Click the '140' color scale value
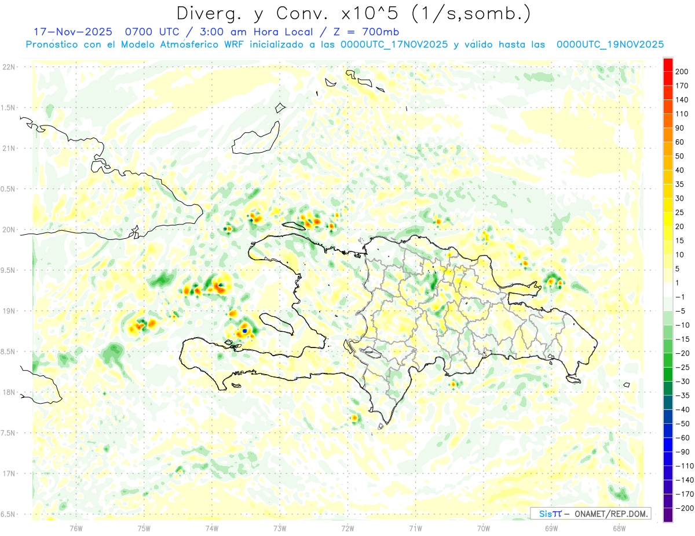The image size is (695, 536). coord(682,100)
